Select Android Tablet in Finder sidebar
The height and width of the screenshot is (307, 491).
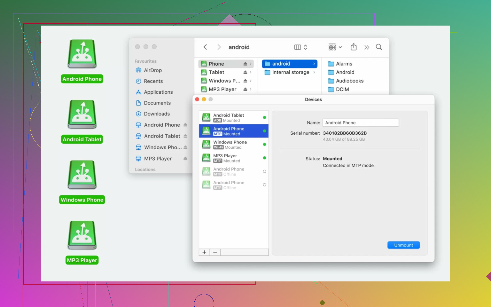pos(162,136)
